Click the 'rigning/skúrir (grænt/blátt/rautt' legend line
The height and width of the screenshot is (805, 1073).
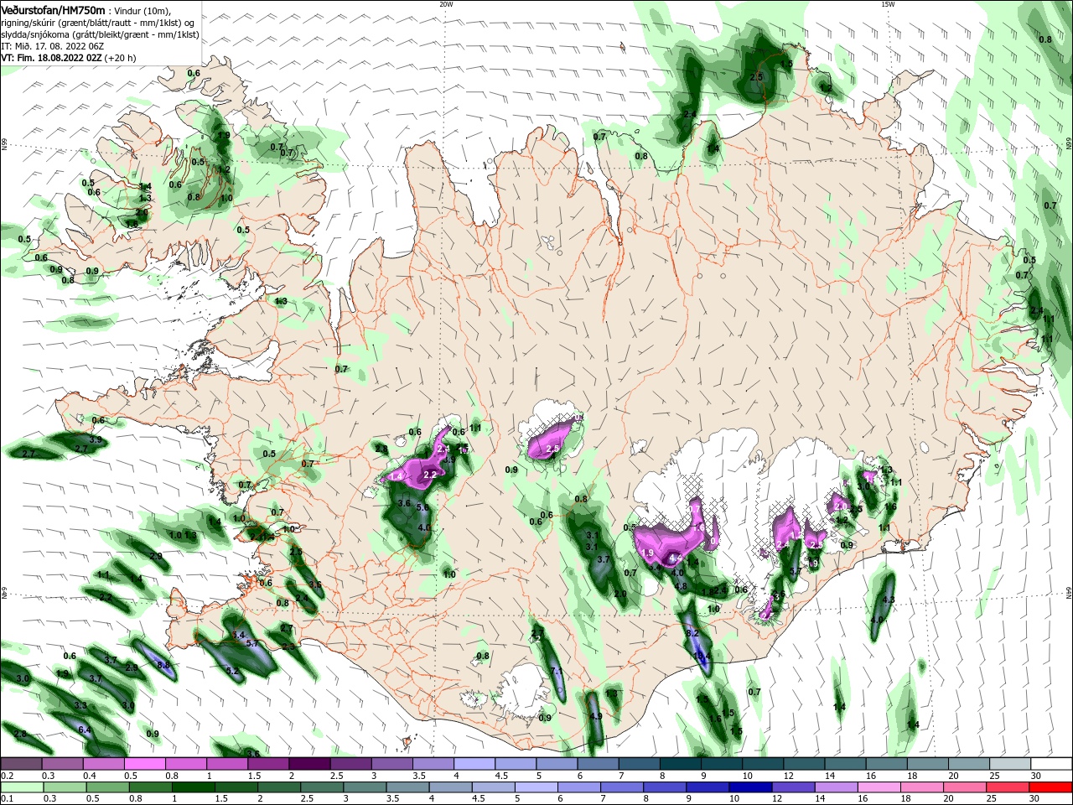coord(97,23)
